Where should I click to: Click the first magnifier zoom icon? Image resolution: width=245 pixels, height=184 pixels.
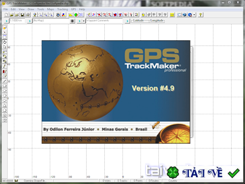(x=40, y=15)
